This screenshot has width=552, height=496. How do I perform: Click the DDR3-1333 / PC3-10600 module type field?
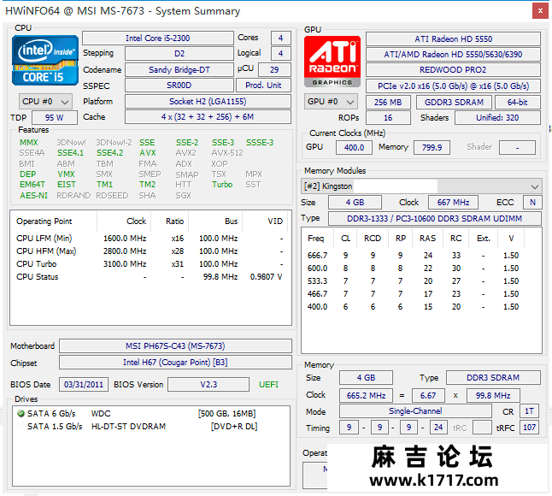pyautogui.click(x=434, y=218)
